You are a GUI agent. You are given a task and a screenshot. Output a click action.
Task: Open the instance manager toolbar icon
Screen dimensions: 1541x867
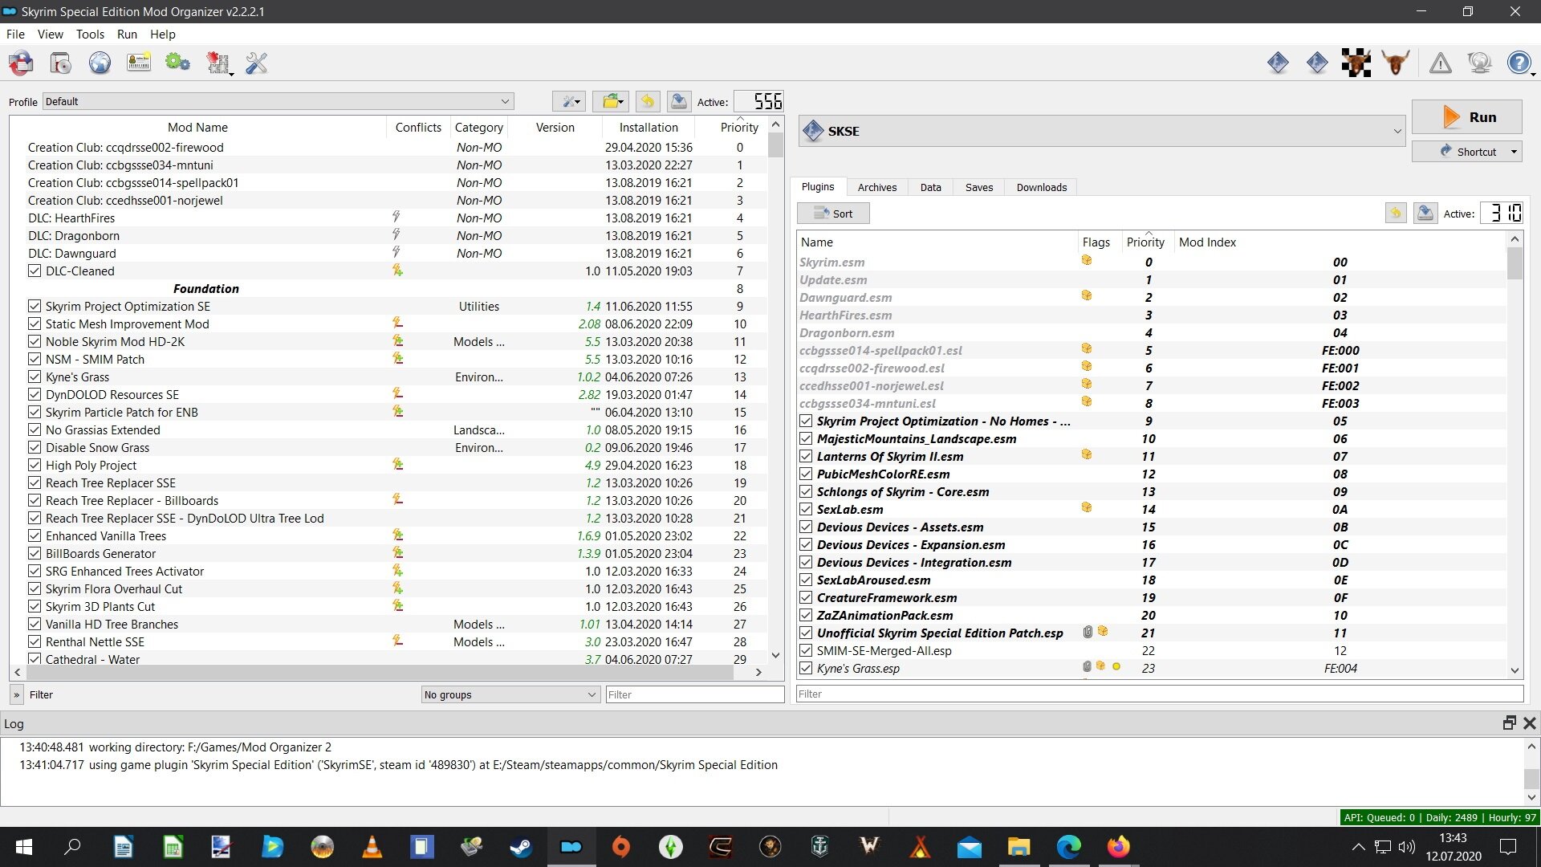pyautogui.click(x=21, y=63)
